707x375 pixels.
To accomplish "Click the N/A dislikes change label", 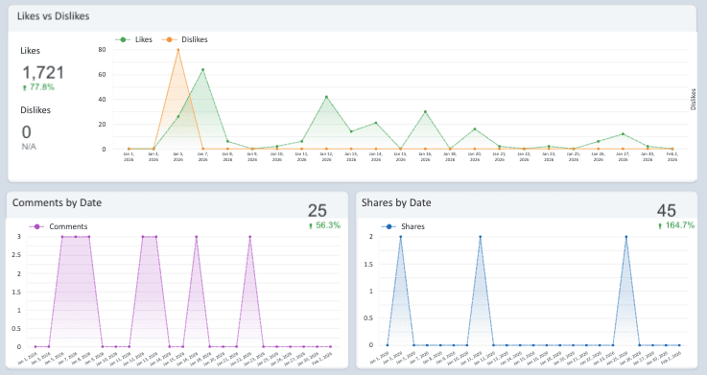I will click(x=29, y=147).
